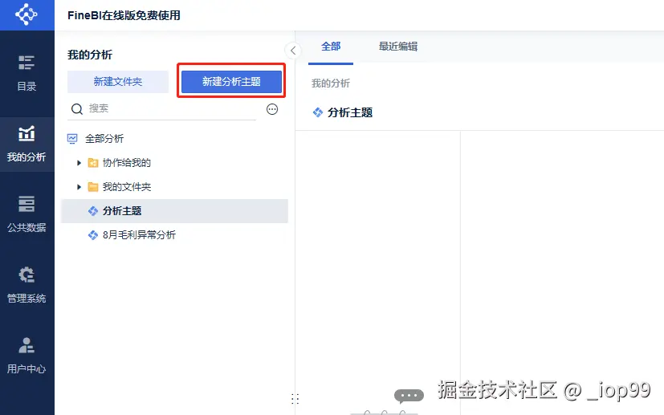Expand the 协作给我的 folder

click(79, 163)
